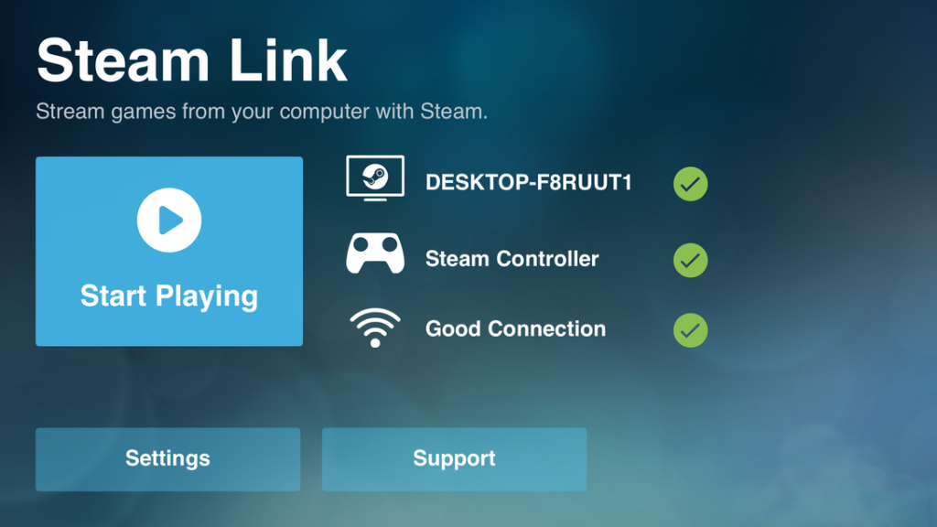Click the white circular play icon
This screenshot has width=937, height=527.
tap(169, 220)
